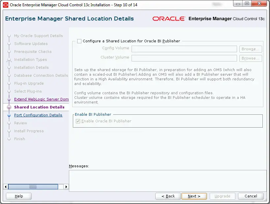Click the Upgrade button
270x204 pixels.
[222, 196]
